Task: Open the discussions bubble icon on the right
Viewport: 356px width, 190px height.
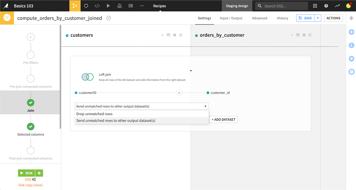Action: click(x=351, y=59)
